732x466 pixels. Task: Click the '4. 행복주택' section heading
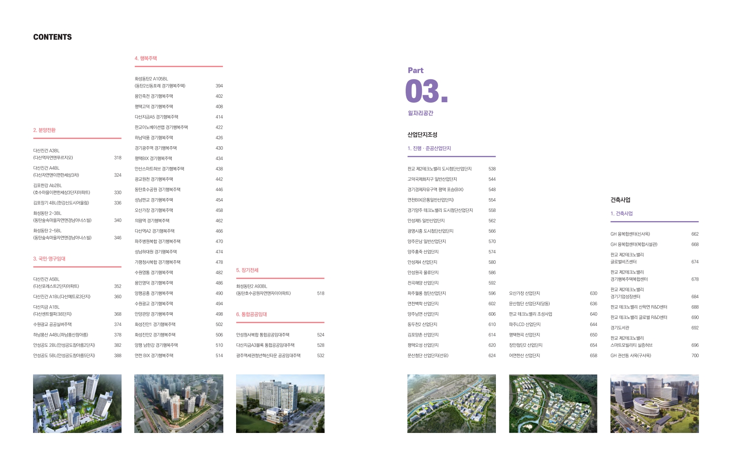point(146,58)
